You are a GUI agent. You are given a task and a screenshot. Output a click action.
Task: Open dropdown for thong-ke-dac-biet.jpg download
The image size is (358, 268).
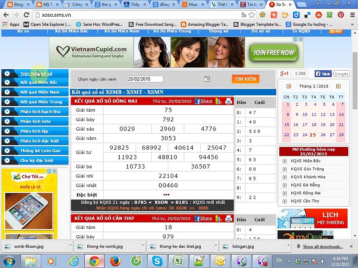tap(216, 246)
